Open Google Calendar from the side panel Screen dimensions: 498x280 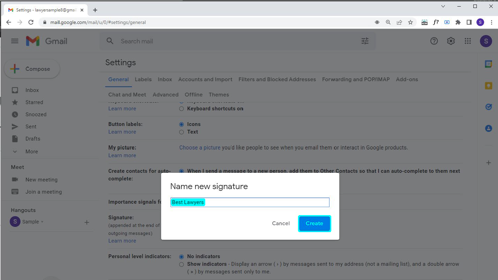click(x=488, y=64)
